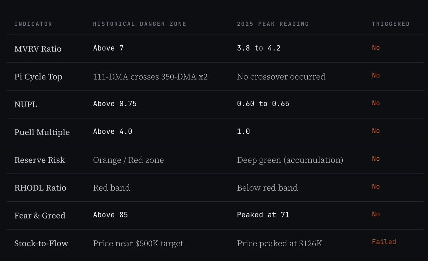Click the orange Failed status text
The width and height of the screenshot is (428, 261).
384,242
